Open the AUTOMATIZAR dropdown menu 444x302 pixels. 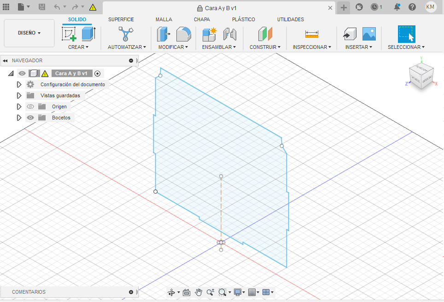(x=127, y=47)
